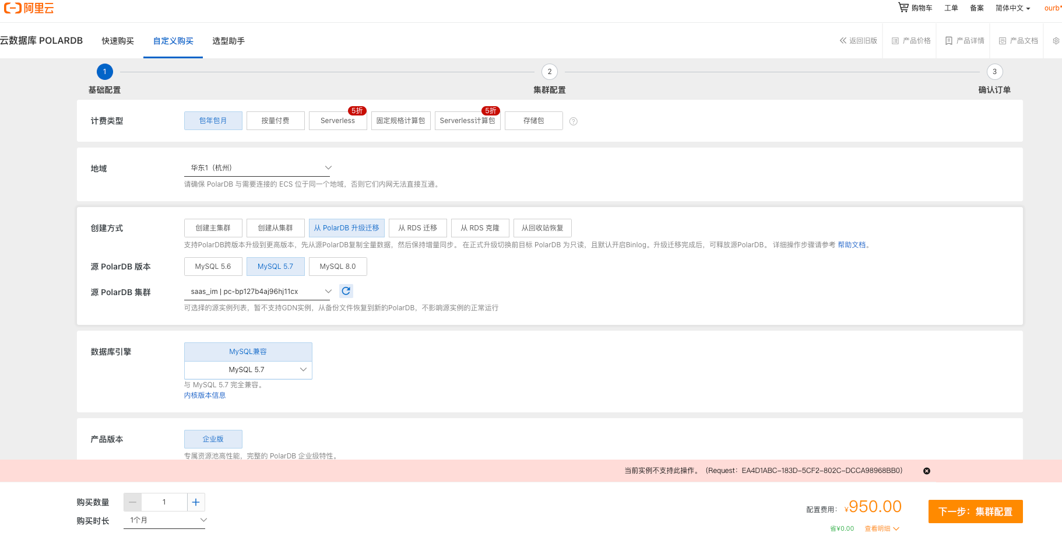Open 产品文档 page
This screenshot has width=1062, height=536.
1018,41
